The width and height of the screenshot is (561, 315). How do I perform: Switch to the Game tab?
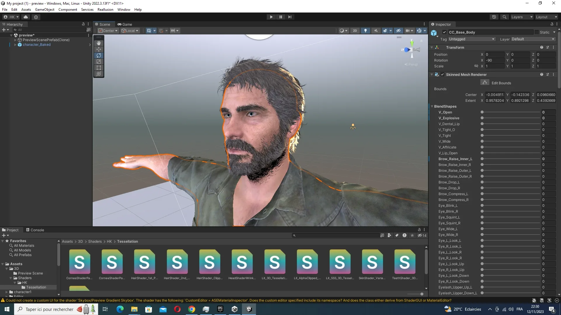[125, 24]
